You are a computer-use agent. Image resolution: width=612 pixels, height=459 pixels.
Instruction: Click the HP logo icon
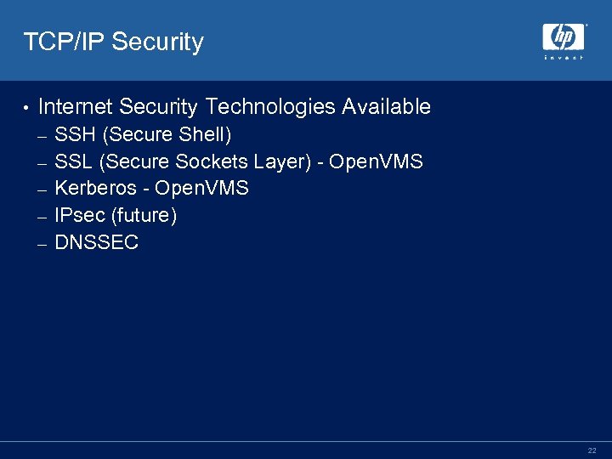(564, 37)
